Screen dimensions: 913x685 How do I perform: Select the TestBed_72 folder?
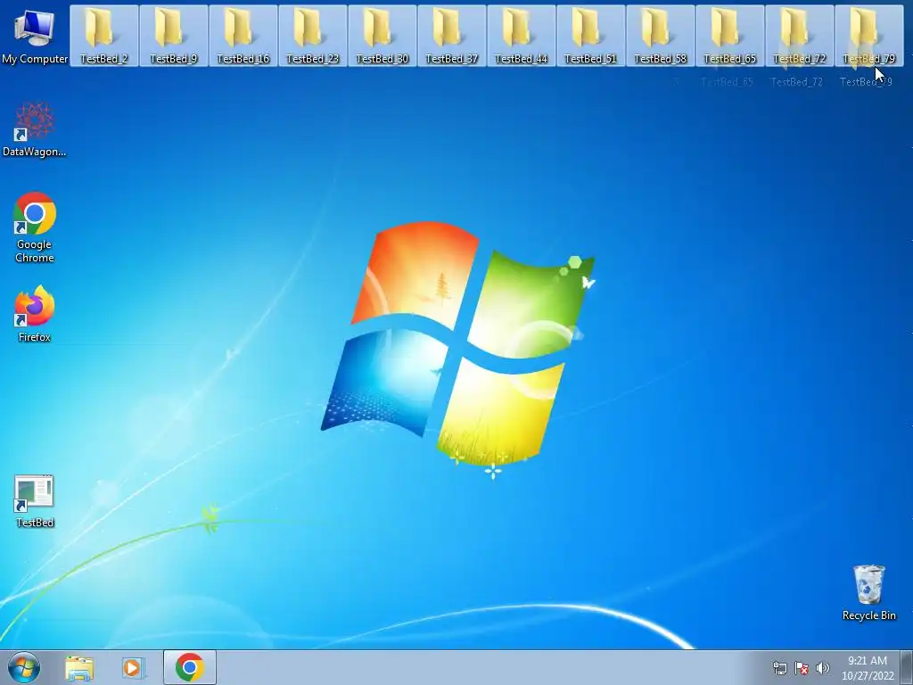800,36
